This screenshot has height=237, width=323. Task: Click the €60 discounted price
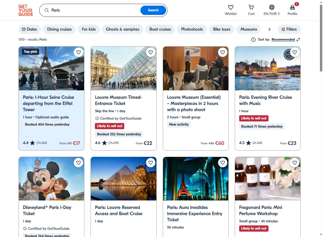(220, 143)
